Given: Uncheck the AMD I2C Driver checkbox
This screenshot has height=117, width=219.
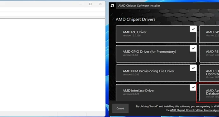Looking at the screenshot, I should click(x=193, y=29).
